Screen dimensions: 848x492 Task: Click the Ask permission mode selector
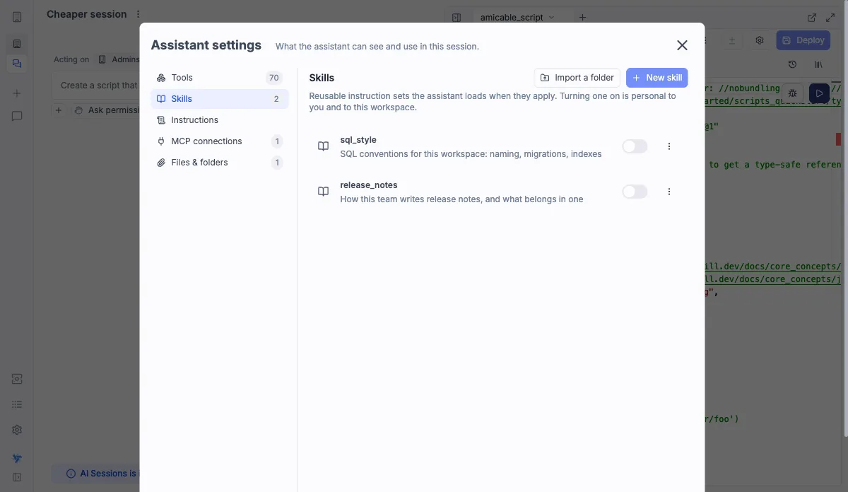click(x=106, y=110)
